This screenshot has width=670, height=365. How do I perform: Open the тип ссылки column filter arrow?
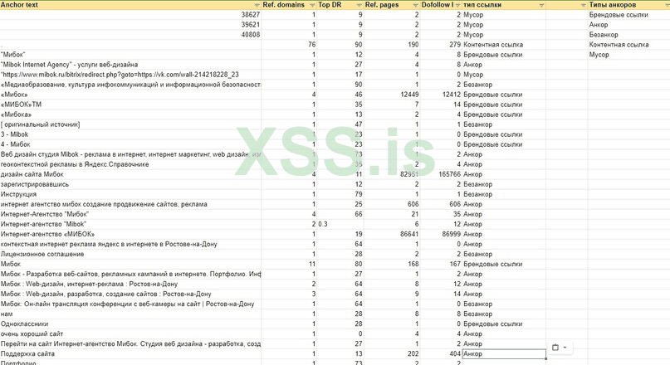[x=541, y=5]
